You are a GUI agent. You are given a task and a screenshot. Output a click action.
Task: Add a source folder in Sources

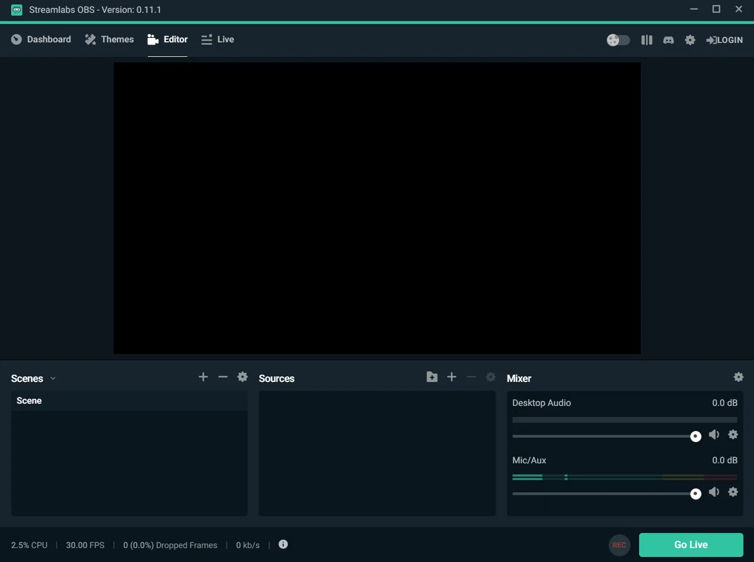(432, 377)
